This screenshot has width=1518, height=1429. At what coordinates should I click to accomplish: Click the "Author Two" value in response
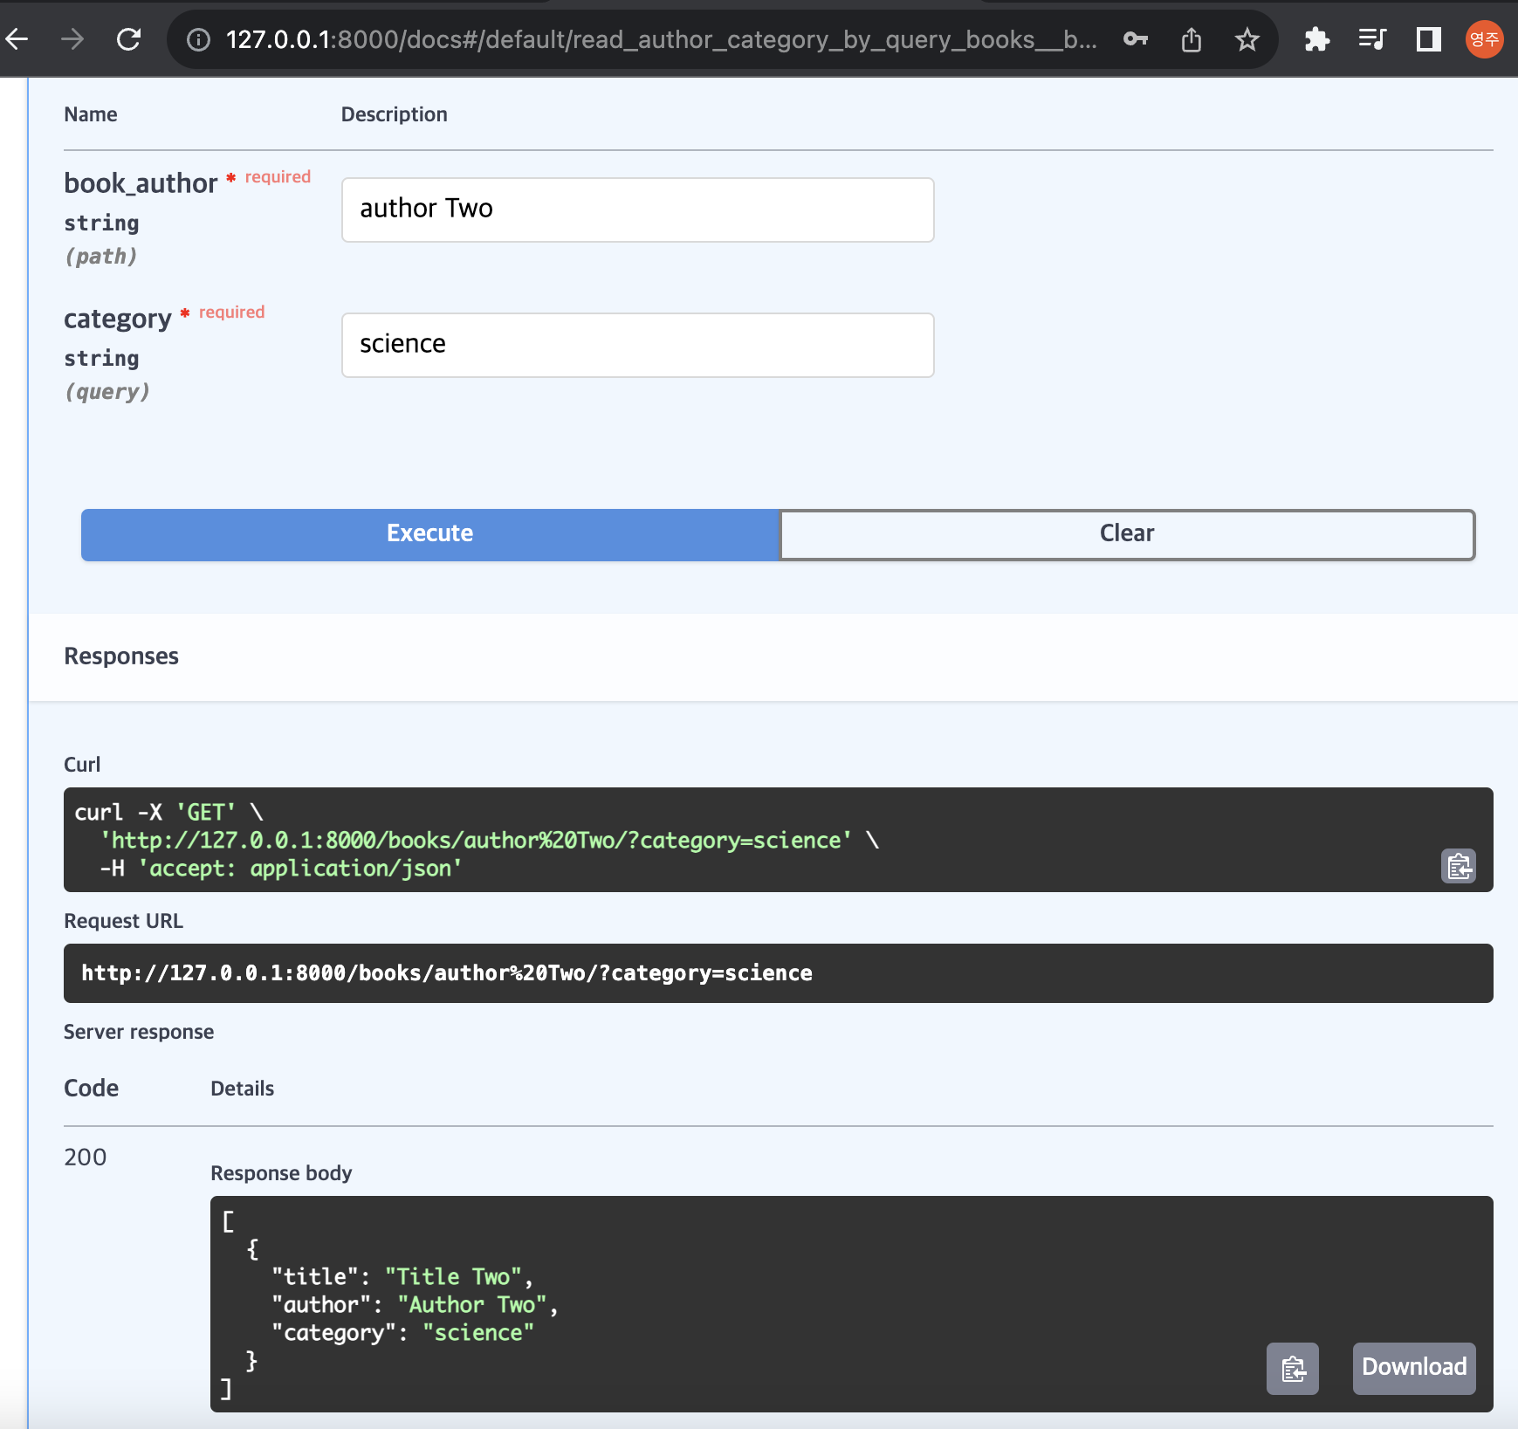point(472,1305)
